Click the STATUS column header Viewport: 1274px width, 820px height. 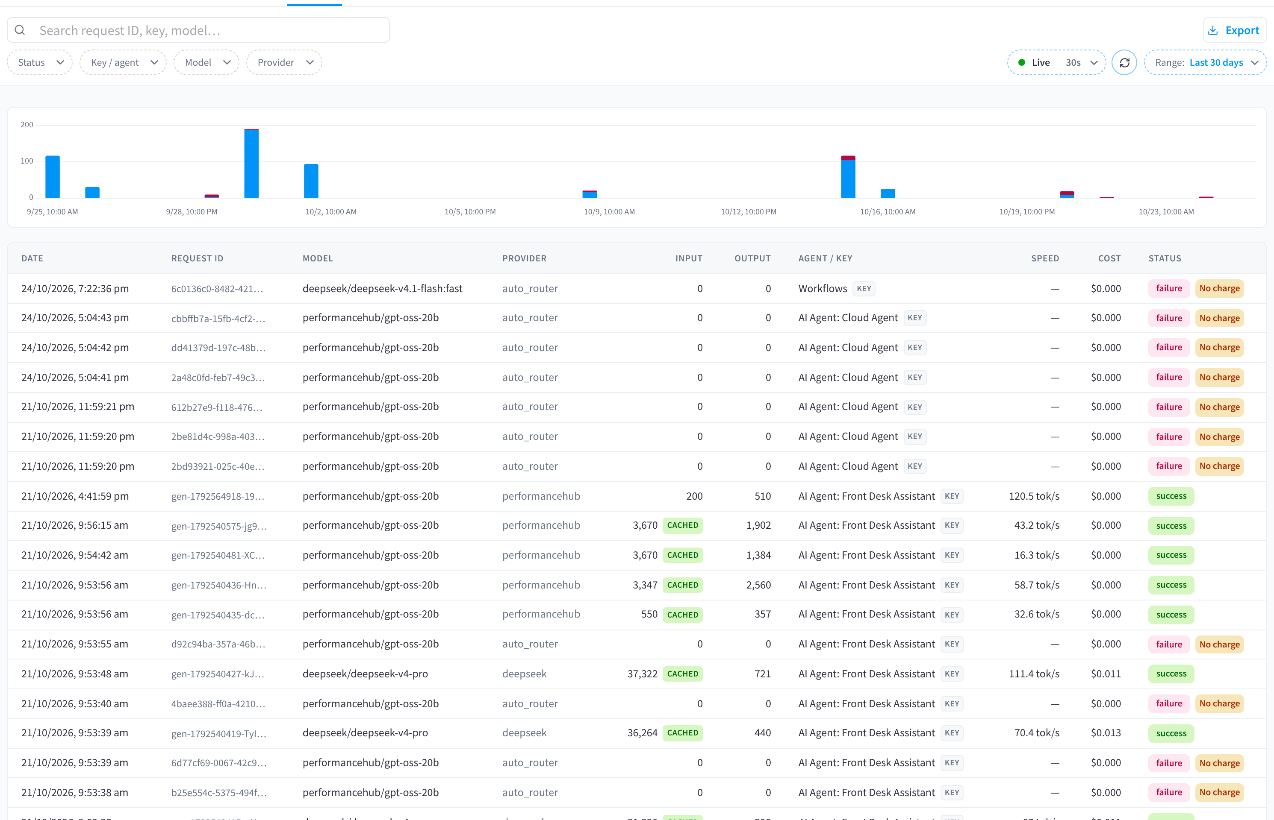(x=1165, y=258)
